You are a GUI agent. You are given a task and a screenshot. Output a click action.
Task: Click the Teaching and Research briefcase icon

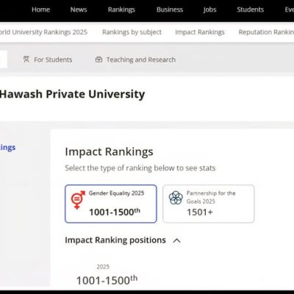[x=98, y=60]
